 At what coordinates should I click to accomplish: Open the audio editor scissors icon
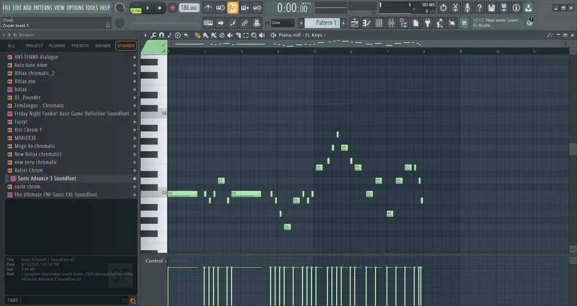pos(455,8)
